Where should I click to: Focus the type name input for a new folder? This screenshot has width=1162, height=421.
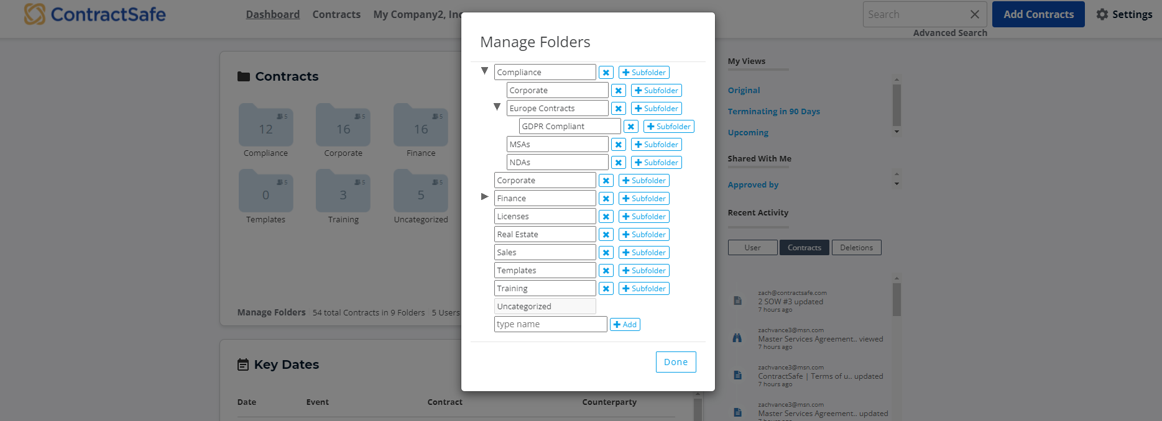[551, 324]
